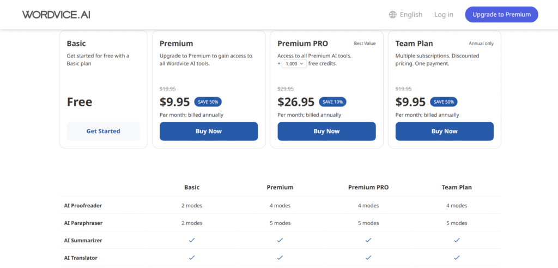
Task: Click AI Translator checkmark under Premium PRO
Action: [x=368, y=257]
